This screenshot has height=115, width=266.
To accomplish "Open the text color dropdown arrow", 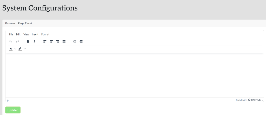I will coord(15,49).
